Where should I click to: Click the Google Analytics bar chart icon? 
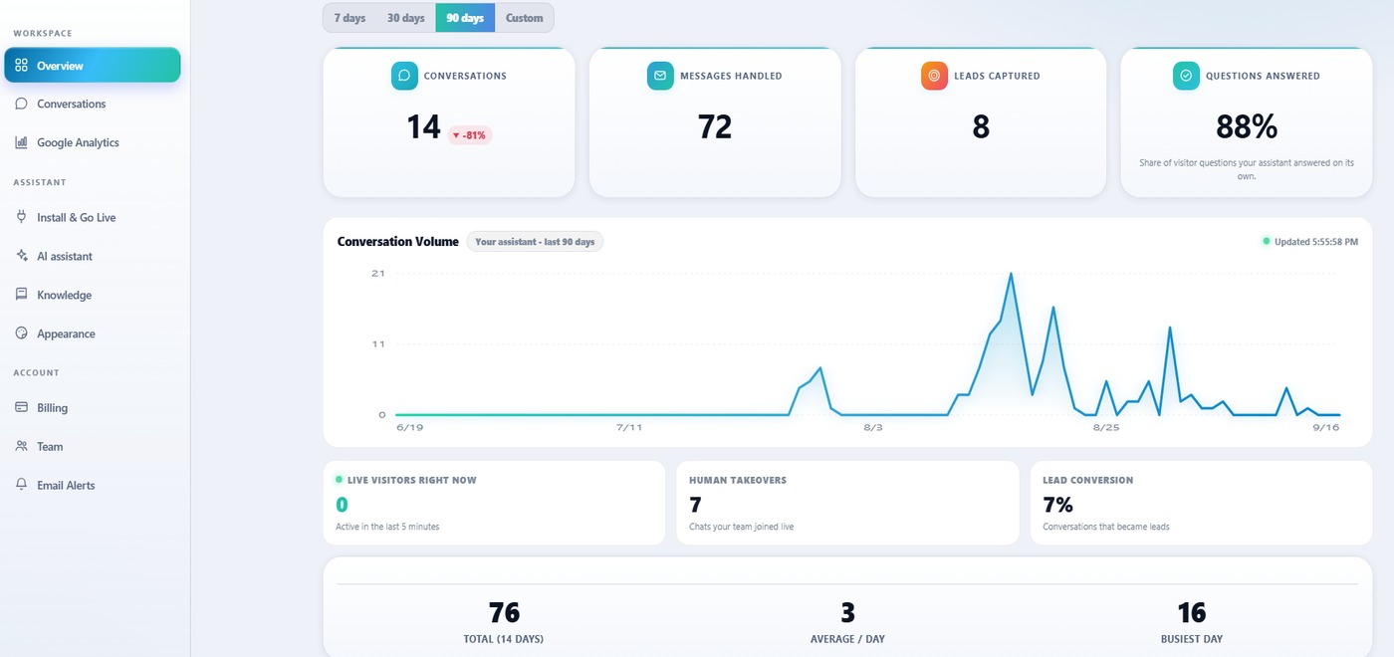(x=21, y=142)
